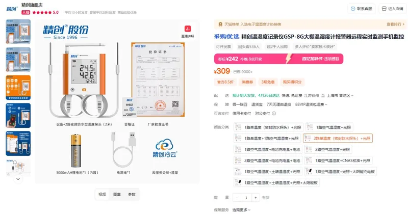Click the 回头客536人 tag
408x216 pixels.
click(249, 46)
